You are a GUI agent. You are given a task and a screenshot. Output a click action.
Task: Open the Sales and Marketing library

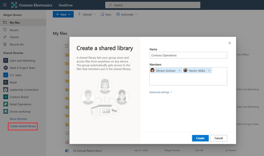point(22,61)
